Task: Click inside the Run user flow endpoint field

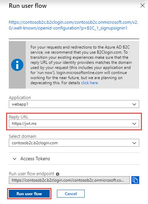Action: 69,180
